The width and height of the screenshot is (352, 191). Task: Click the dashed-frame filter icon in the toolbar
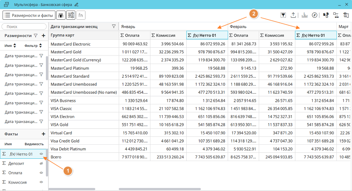(x=283, y=15)
